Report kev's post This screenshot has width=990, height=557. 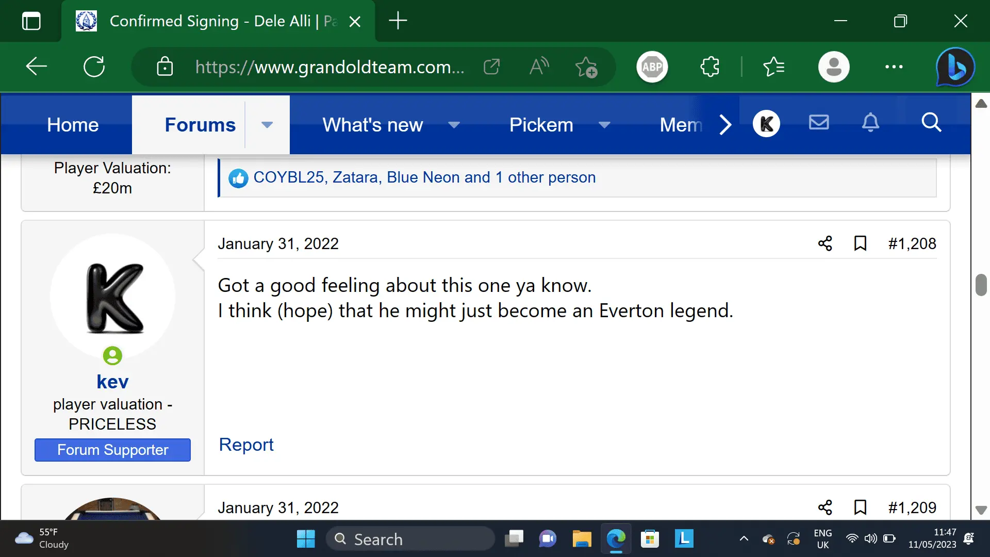pos(246,445)
